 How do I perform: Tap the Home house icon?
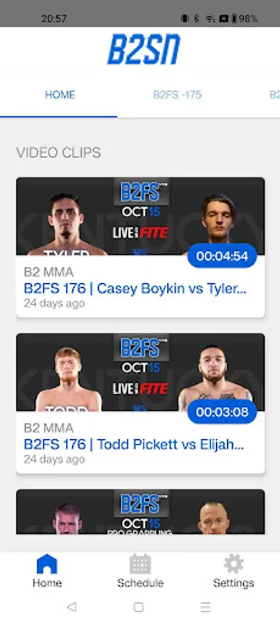[x=47, y=564]
